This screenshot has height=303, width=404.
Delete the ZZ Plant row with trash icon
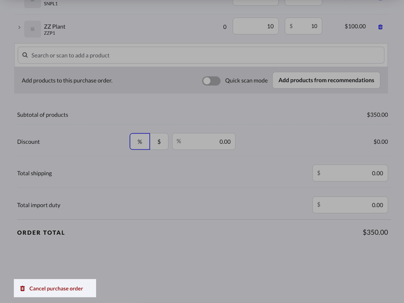380,27
